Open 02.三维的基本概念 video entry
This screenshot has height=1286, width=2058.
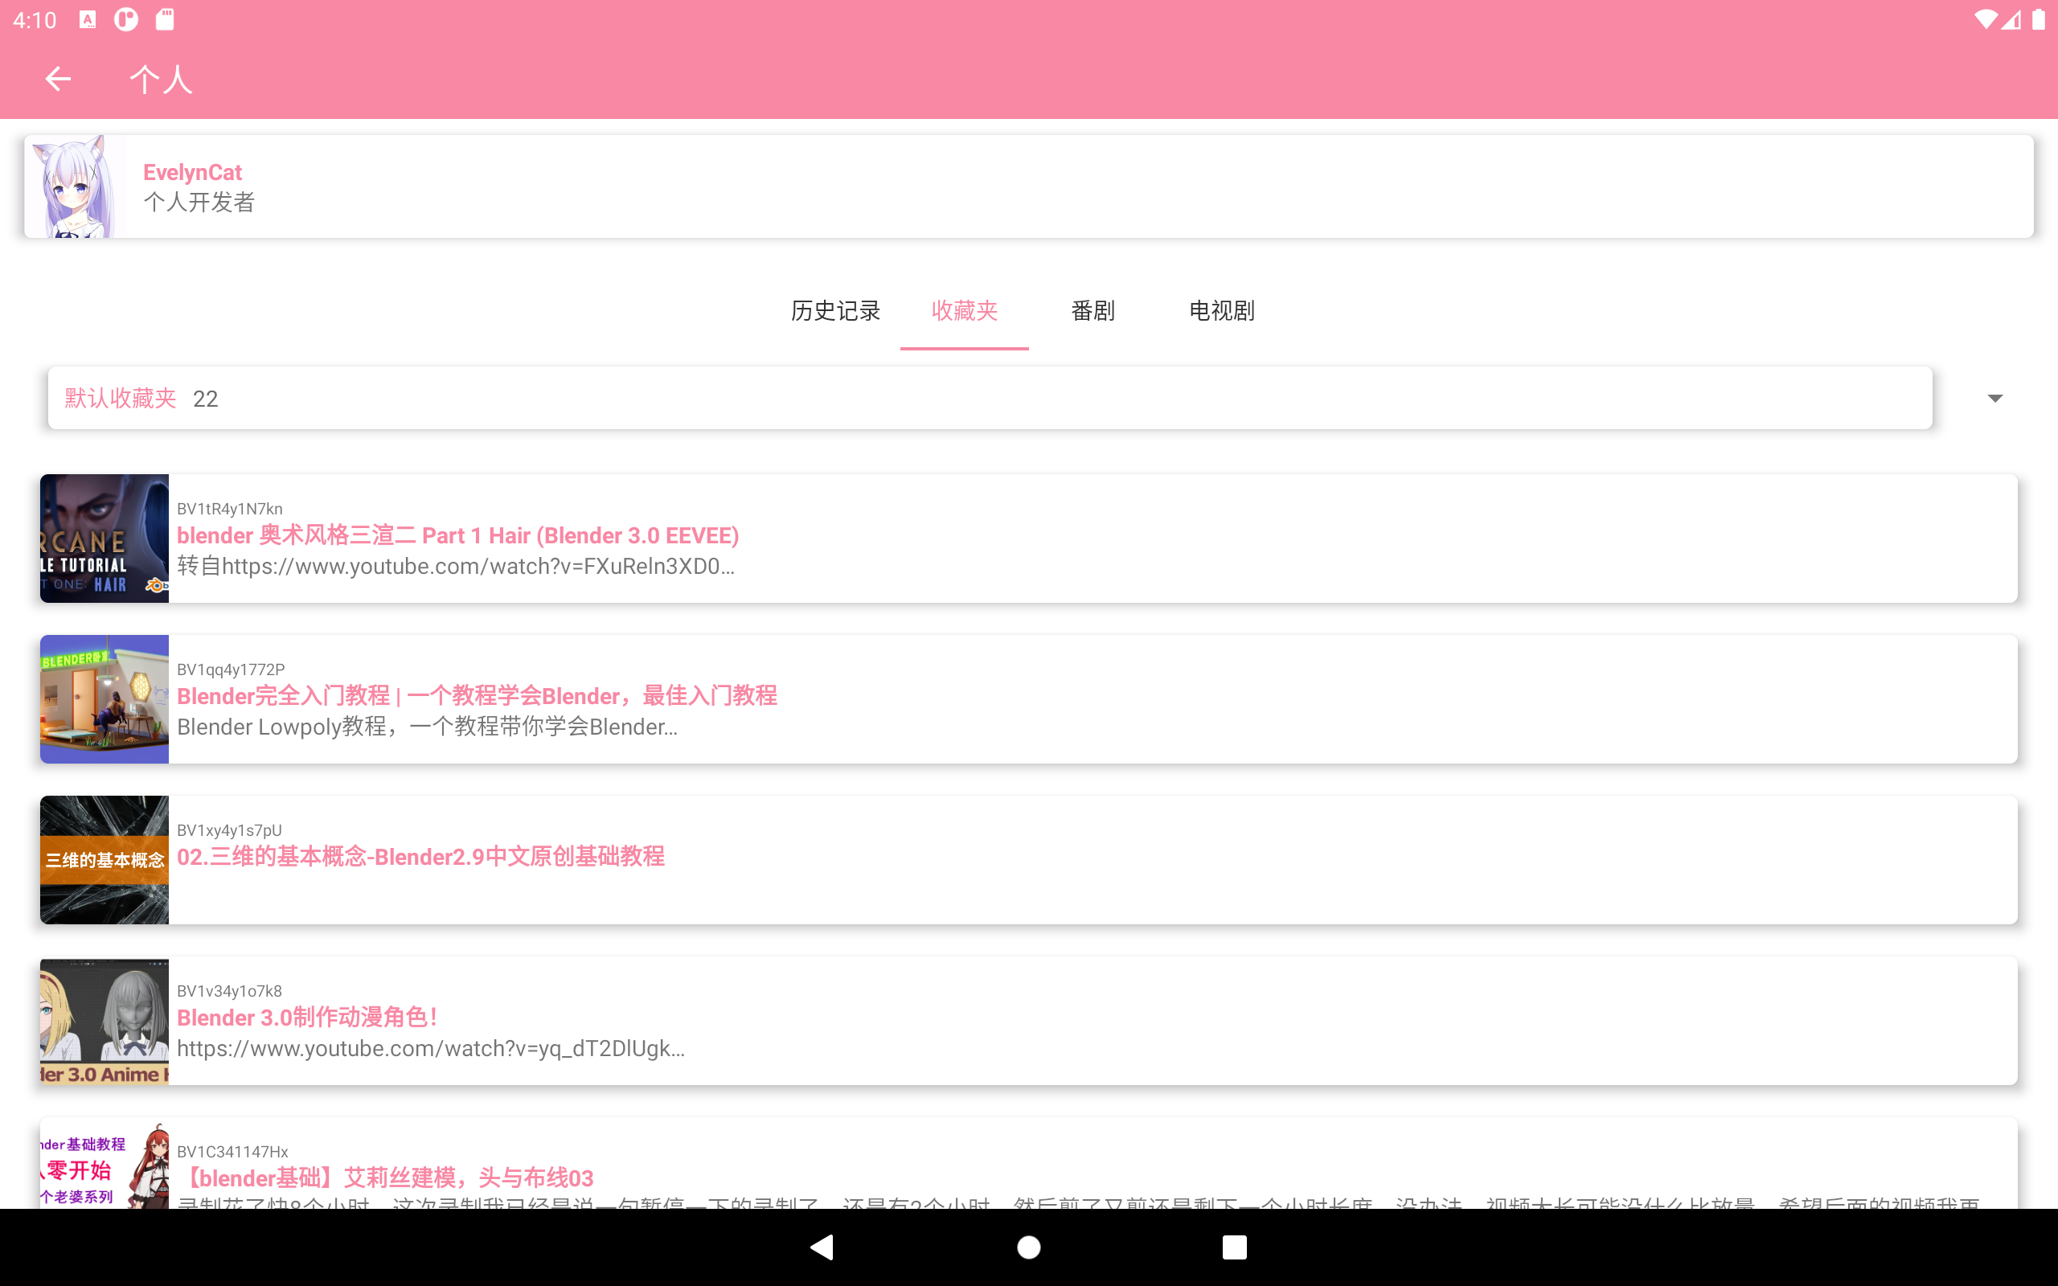click(x=420, y=857)
